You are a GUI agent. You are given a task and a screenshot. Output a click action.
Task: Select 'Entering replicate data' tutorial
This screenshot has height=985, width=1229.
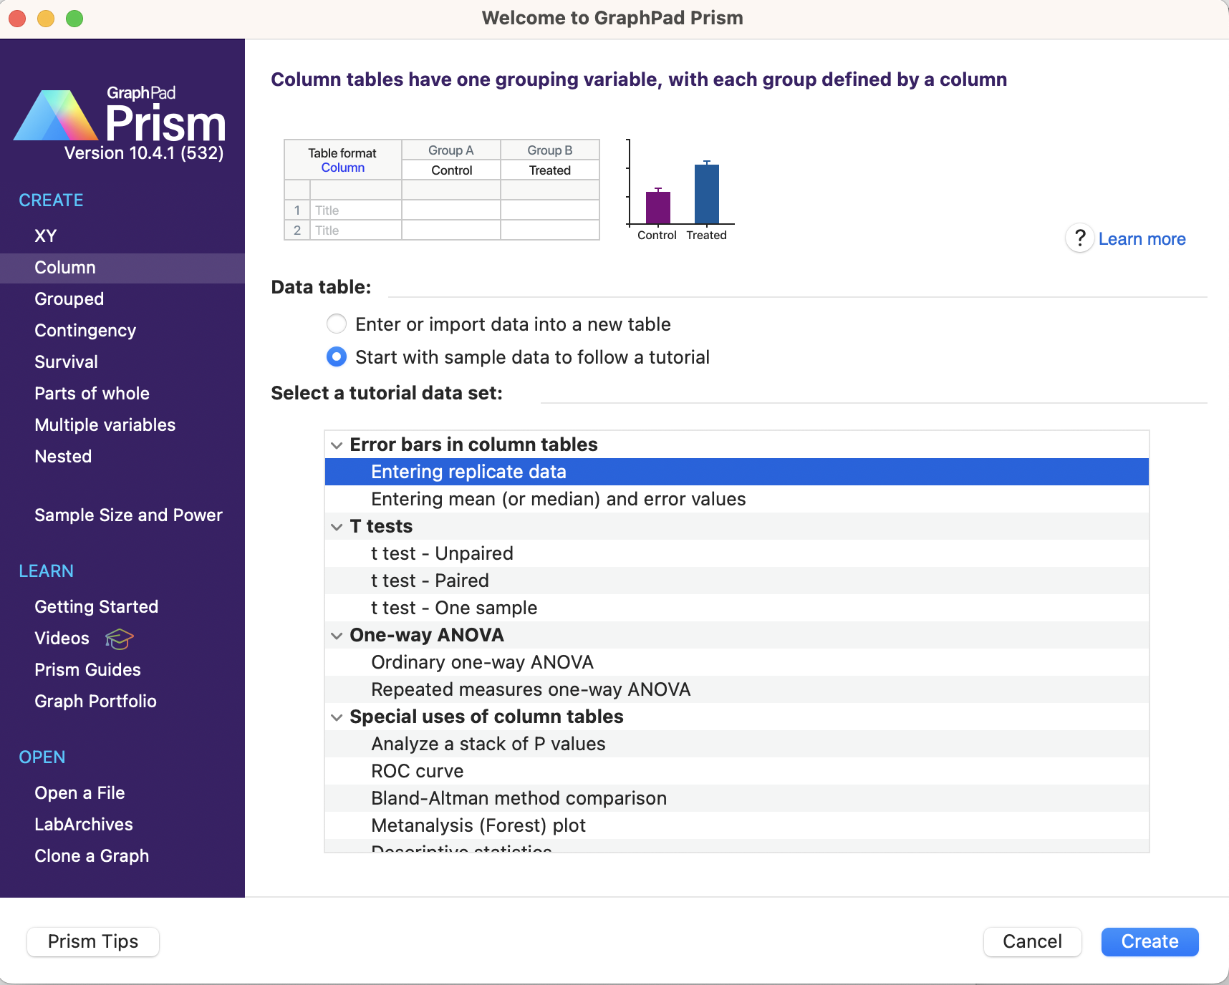(737, 472)
